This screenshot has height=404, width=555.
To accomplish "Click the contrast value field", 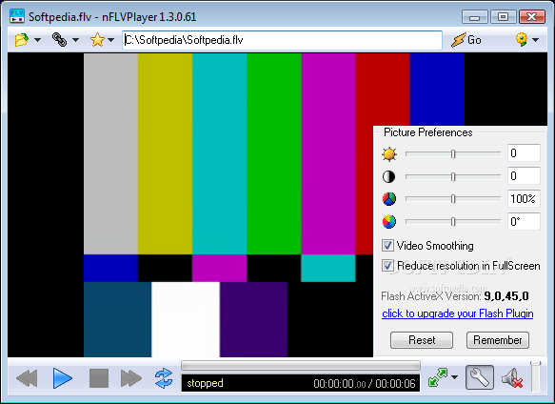I will tap(524, 175).
